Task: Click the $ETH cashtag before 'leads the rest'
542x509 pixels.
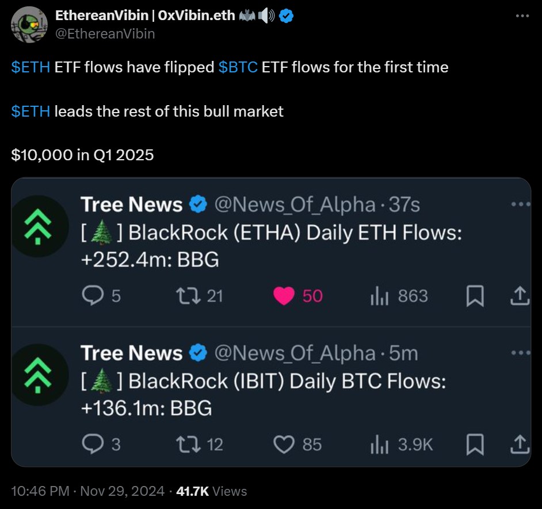Action: pyautogui.click(x=30, y=111)
